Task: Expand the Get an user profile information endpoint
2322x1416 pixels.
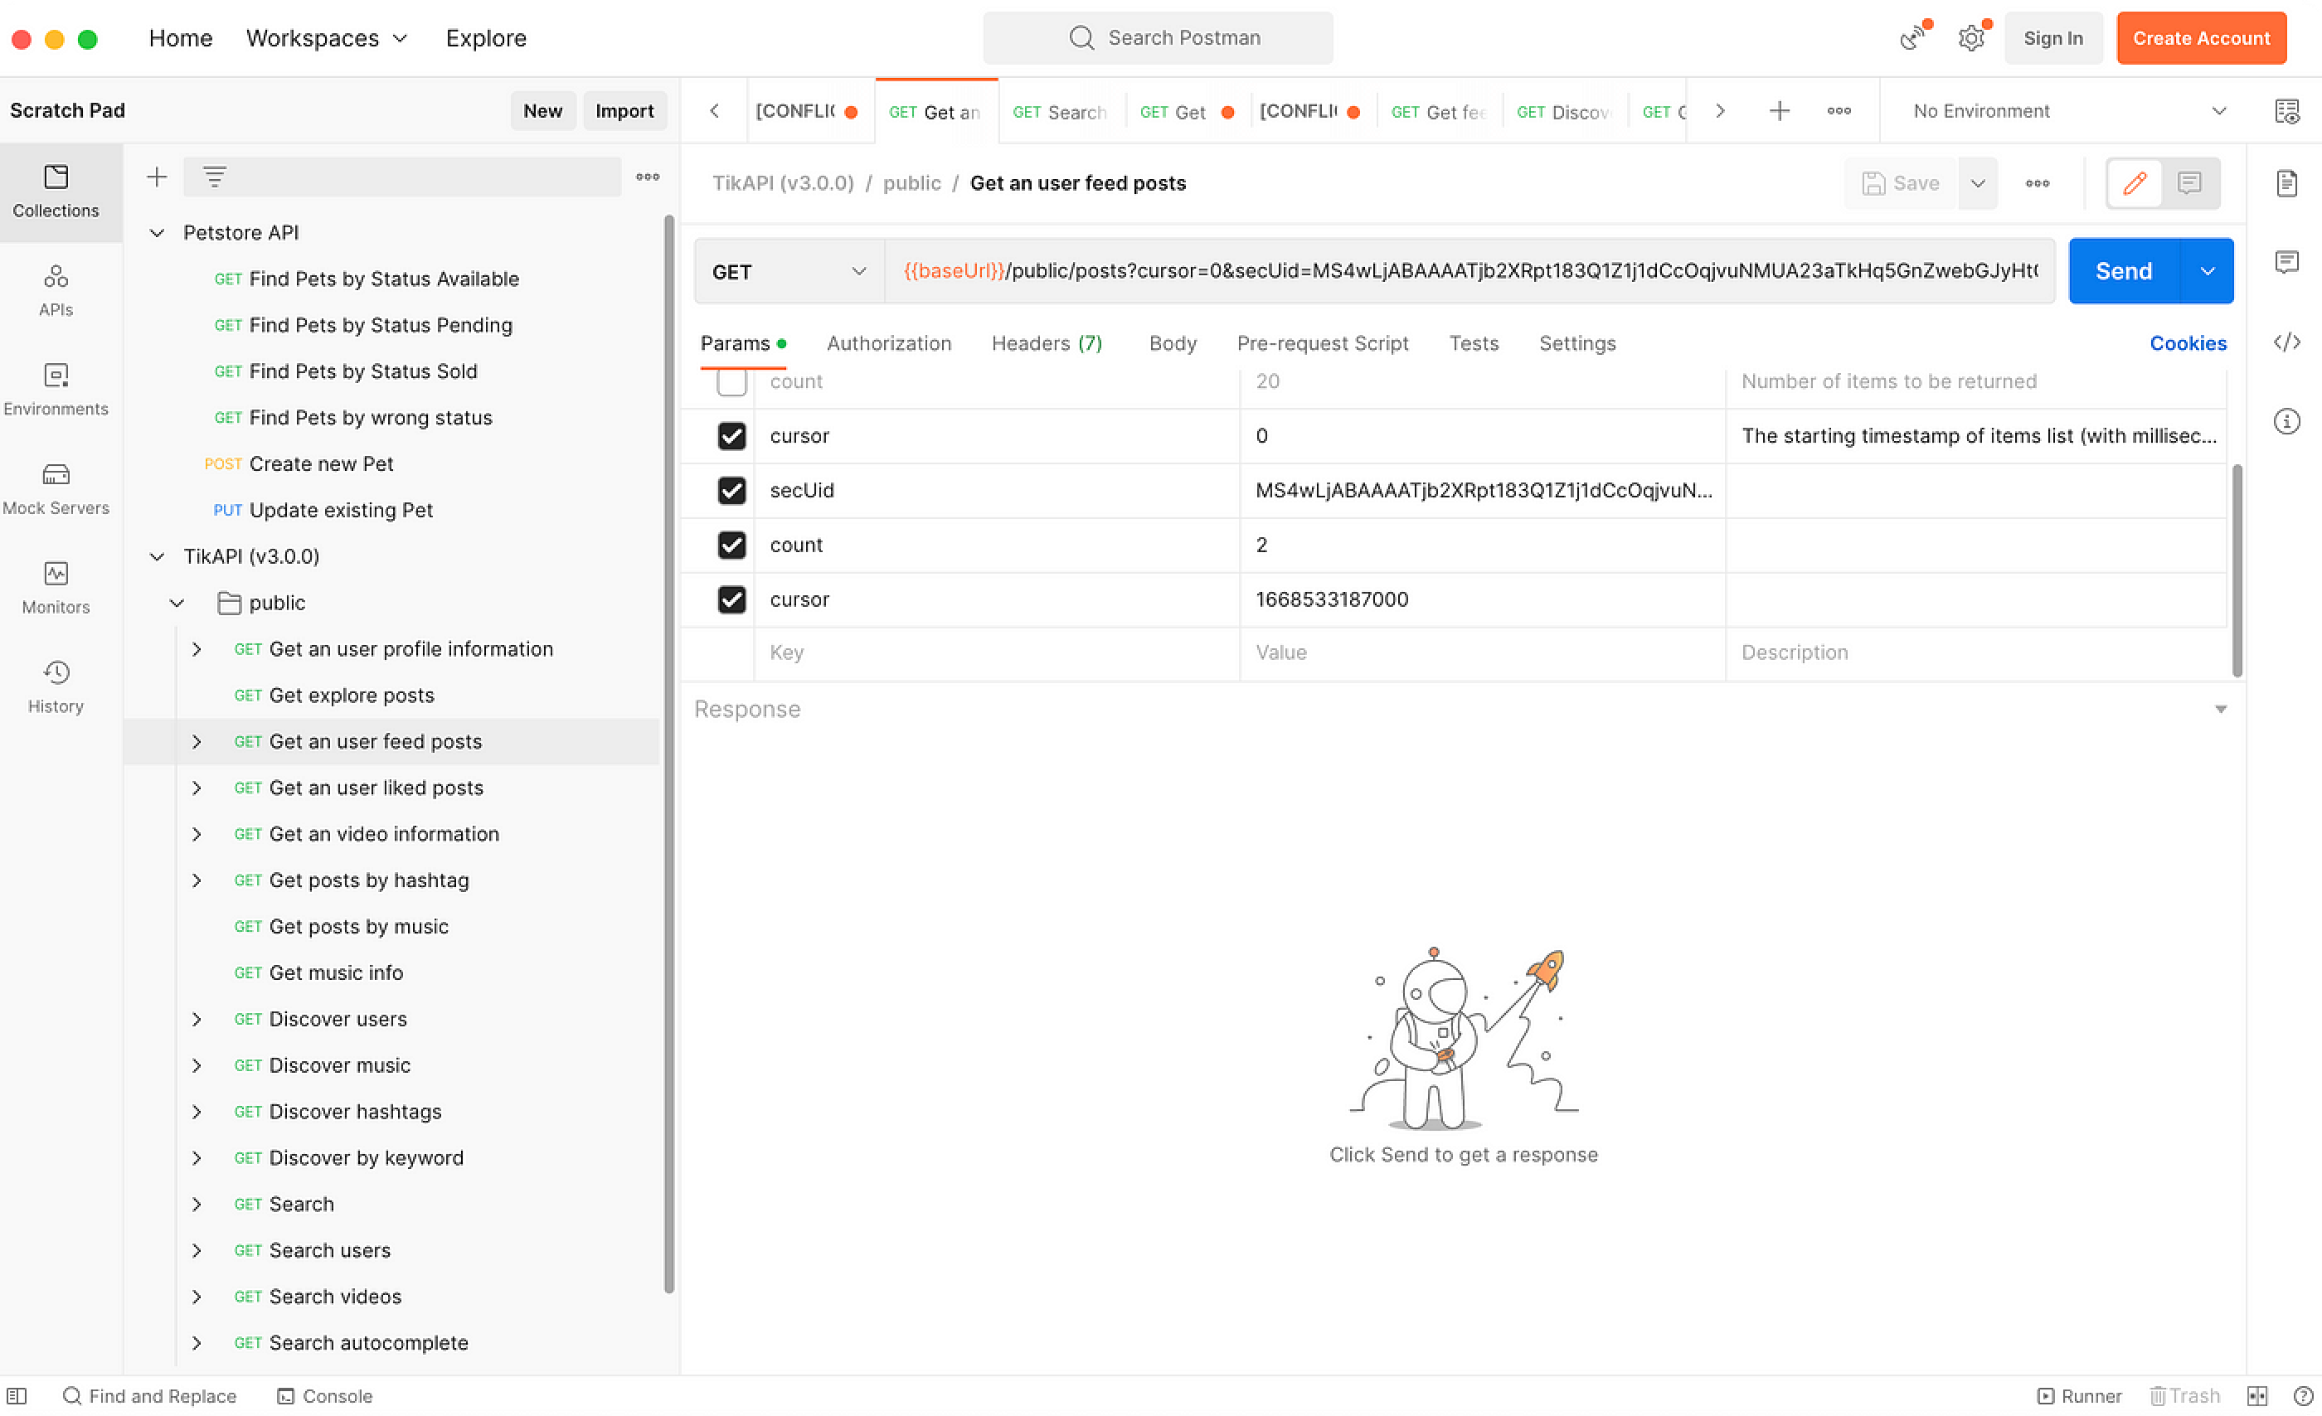Action: [x=197, y=648]
